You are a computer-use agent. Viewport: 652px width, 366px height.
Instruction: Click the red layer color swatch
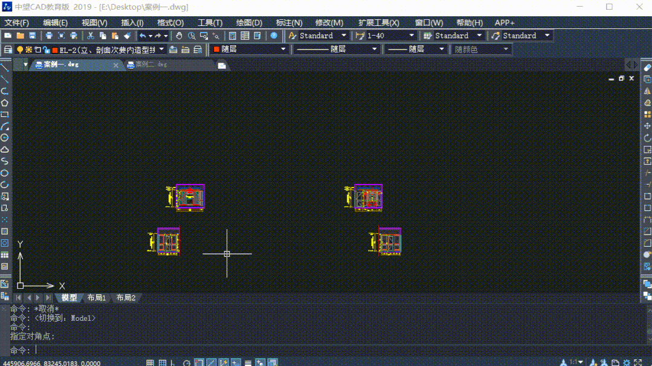point(55,49)
